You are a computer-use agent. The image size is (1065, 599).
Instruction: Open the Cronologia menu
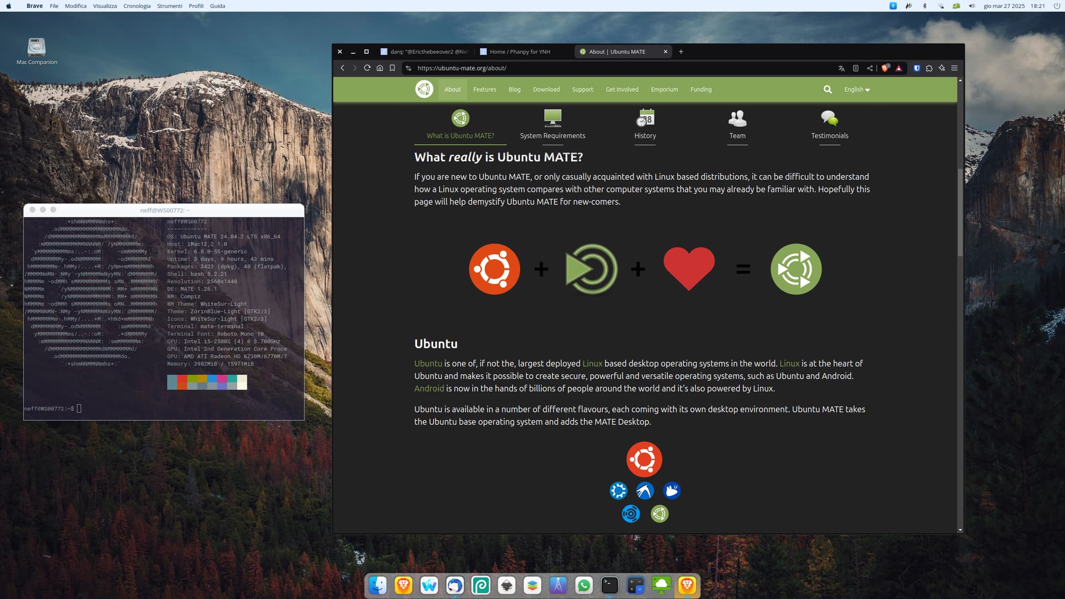(137, 6)
